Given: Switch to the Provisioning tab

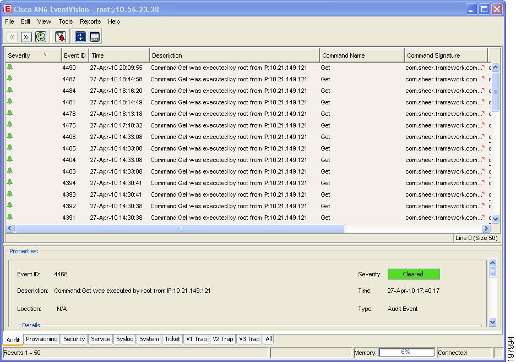Looking at the screenshot, I should coord(42,339).
